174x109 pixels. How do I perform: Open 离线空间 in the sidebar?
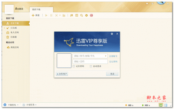point(14,47)
